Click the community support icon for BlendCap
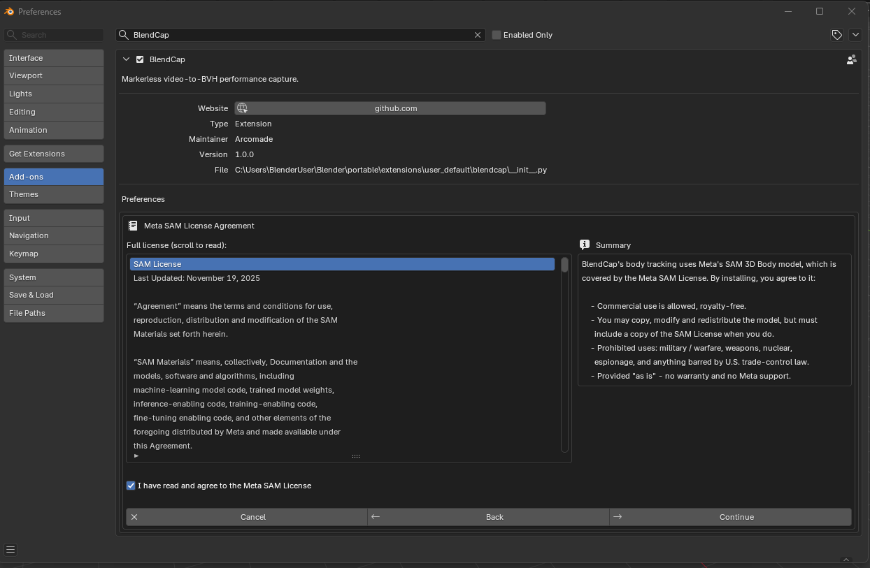The height and width of the screenshot is (568, 870). (851, 60)
